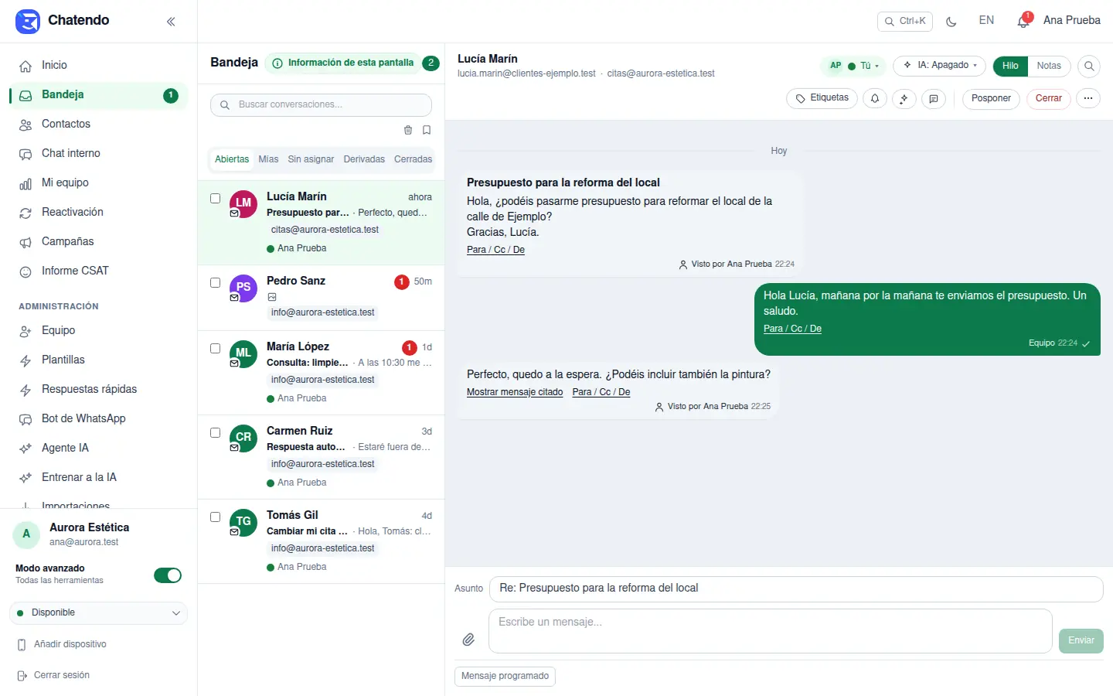Click the Buscar conversaciones search field
1113x696 pixels.
click(321, 105)
